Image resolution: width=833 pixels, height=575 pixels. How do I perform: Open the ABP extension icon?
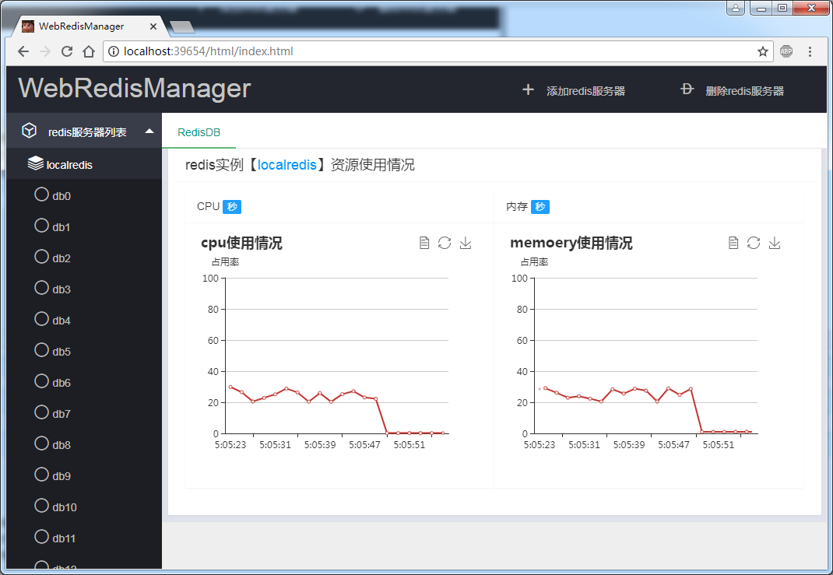pyautogui.click(x=786, y=51)
